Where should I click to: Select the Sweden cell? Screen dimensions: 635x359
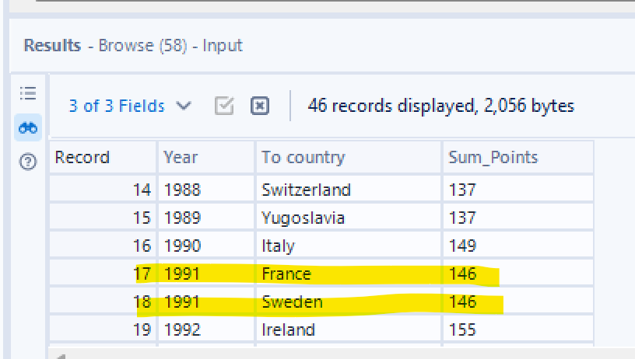(349, 301)
